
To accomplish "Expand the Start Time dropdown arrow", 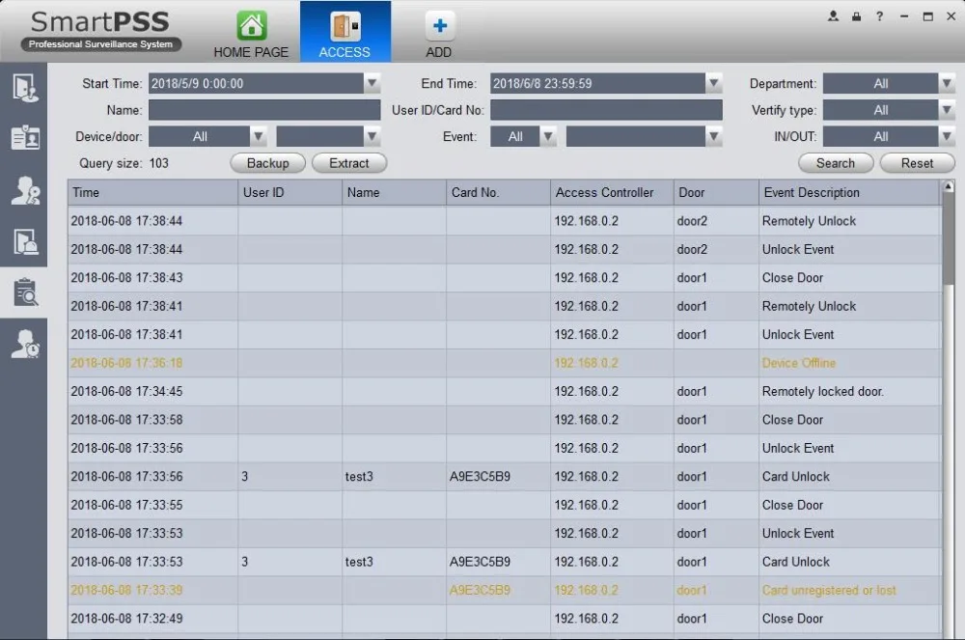I will [x=372, y=83].
